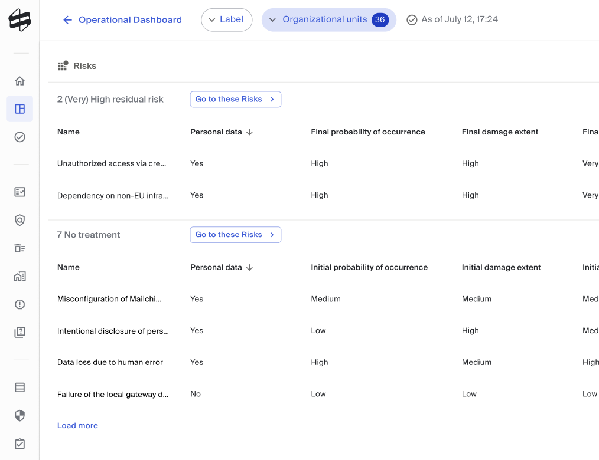Viewport: 599px width, 460px height.
Task: Open the half-filled shield icon in the sidebar
Action: click(x=20, y=415)
